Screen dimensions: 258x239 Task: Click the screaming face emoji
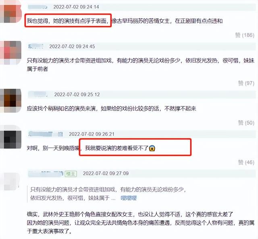[x=152, y=148]
